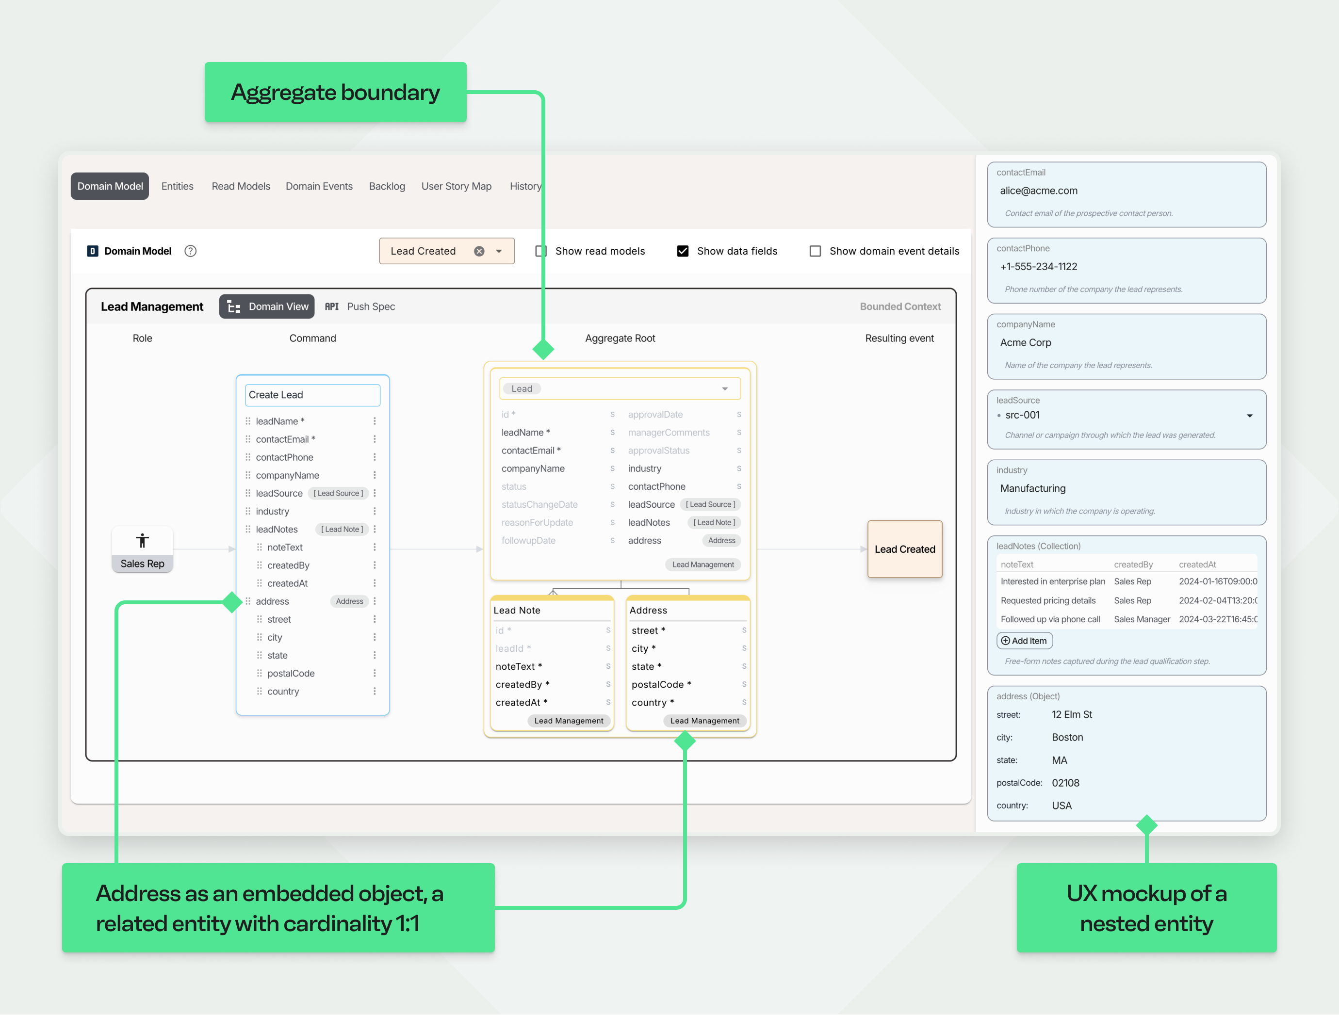Image resolution: width=1339 pixels, height=1015 pixels.
Task: Open kebab menu for createdBy field
Action: (375, 565)
